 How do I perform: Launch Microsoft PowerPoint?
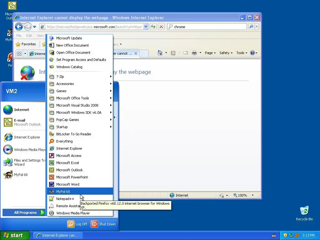(80, 177)
